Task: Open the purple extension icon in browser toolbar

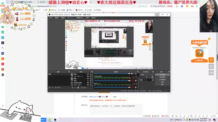Action: pos(182,6)
